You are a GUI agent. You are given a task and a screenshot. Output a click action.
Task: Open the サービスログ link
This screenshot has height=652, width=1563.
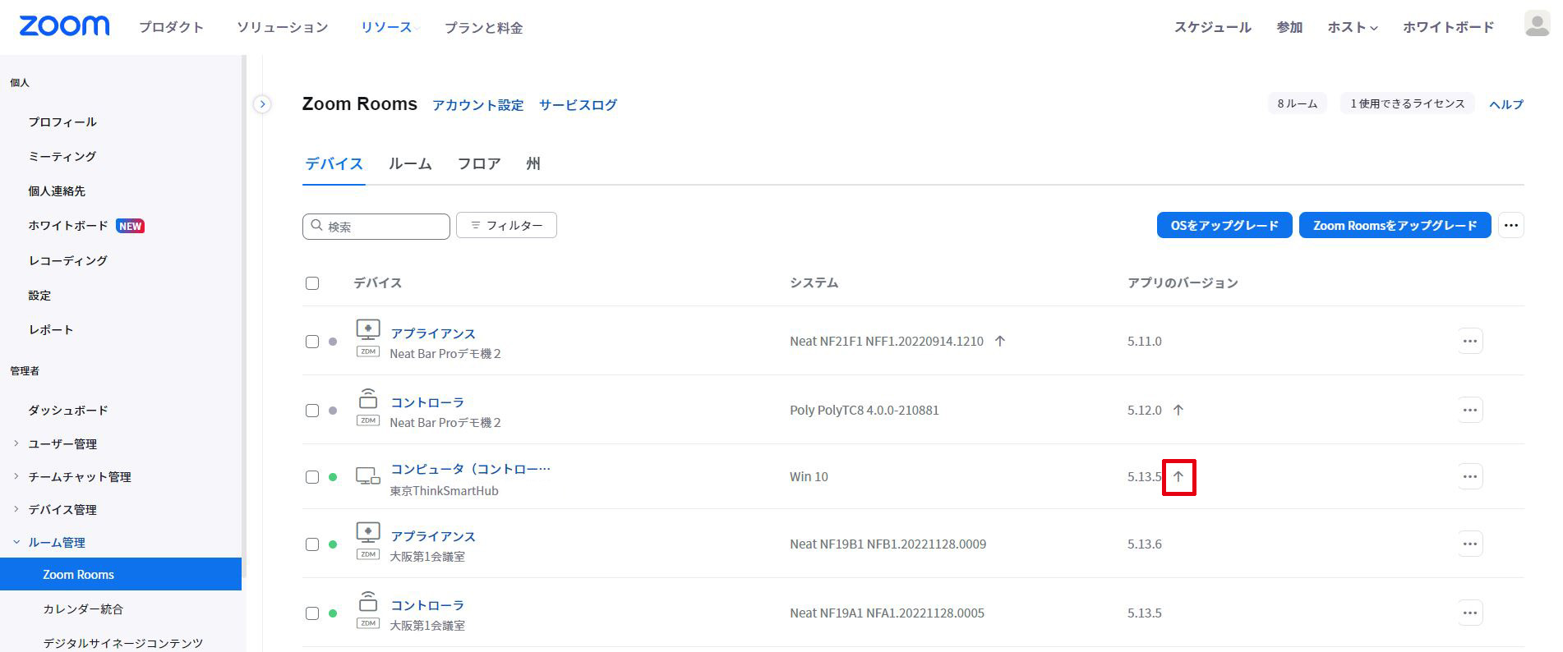(x=578, y=105)
